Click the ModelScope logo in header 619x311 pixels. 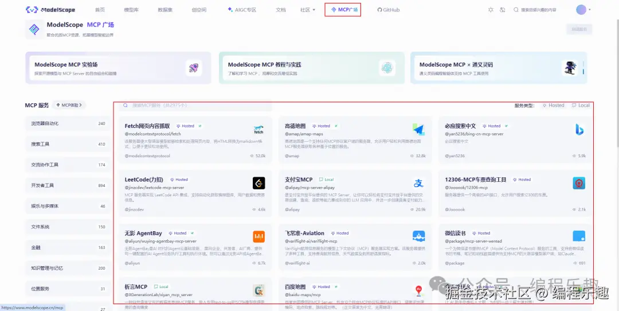coord(50,10)
